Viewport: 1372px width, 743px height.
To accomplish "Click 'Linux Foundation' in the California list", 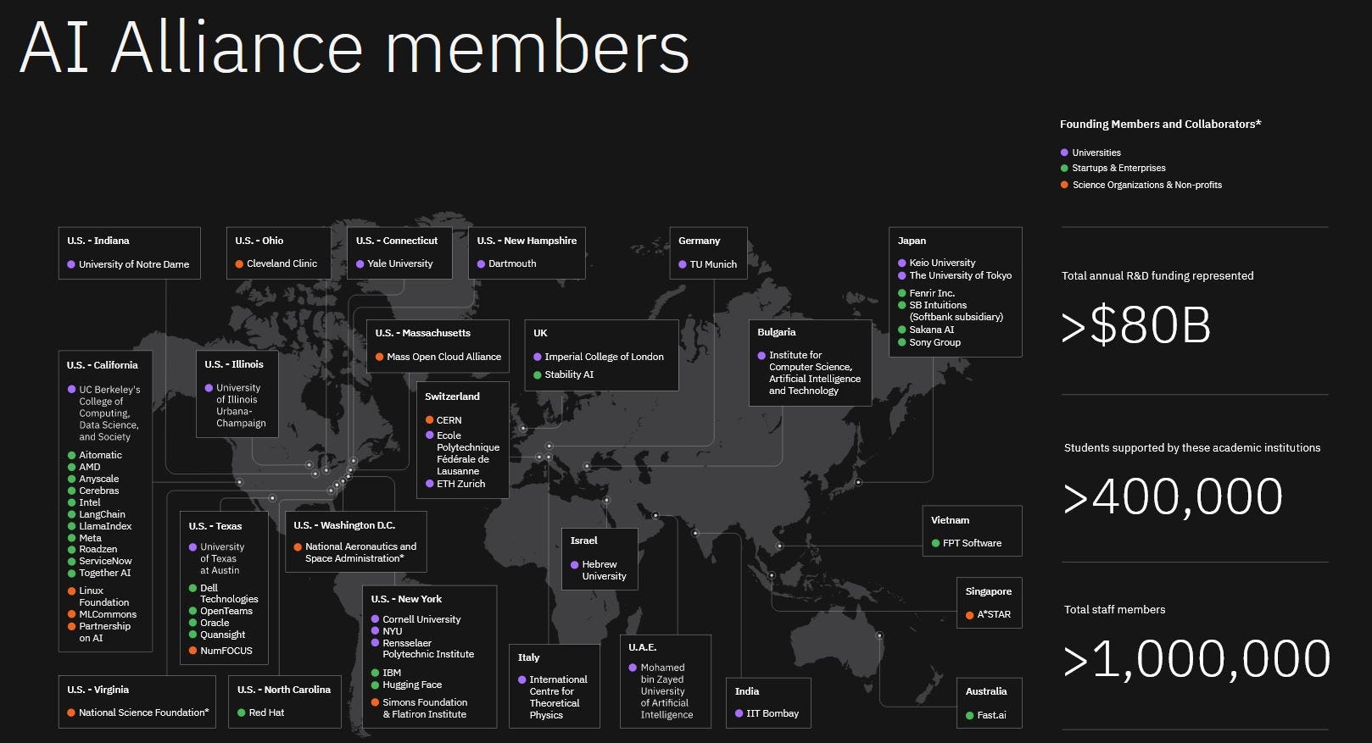I will coord(104,596).
